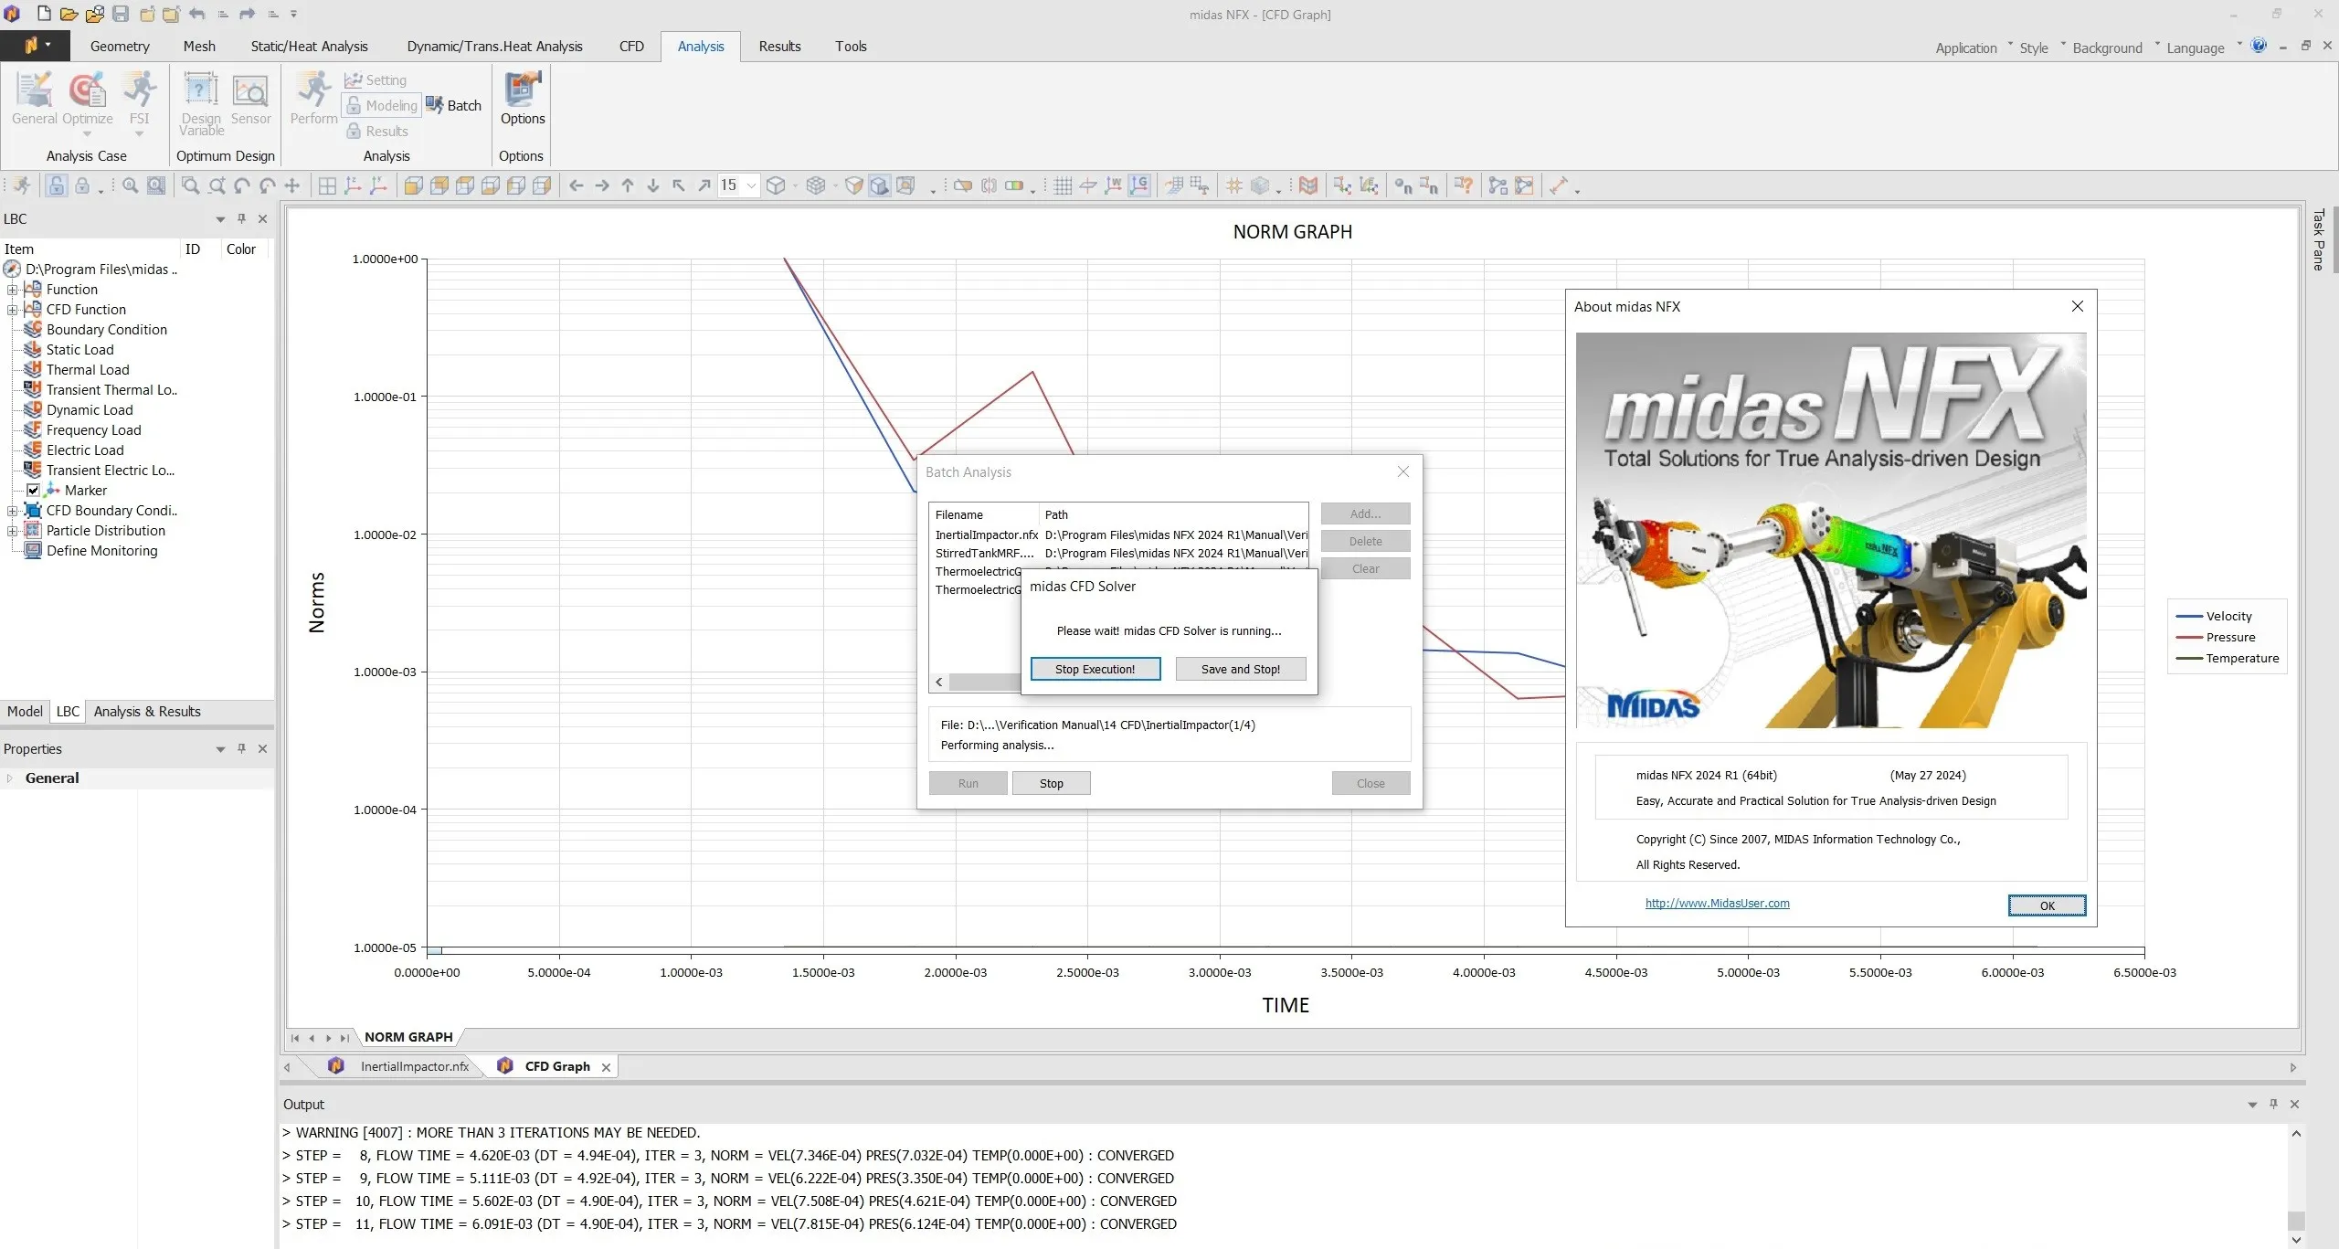Image resolution: width=2339 pixels, height=1249 pixels.
Task: Click the isometric cube view icon
Action: pos(776,186)
